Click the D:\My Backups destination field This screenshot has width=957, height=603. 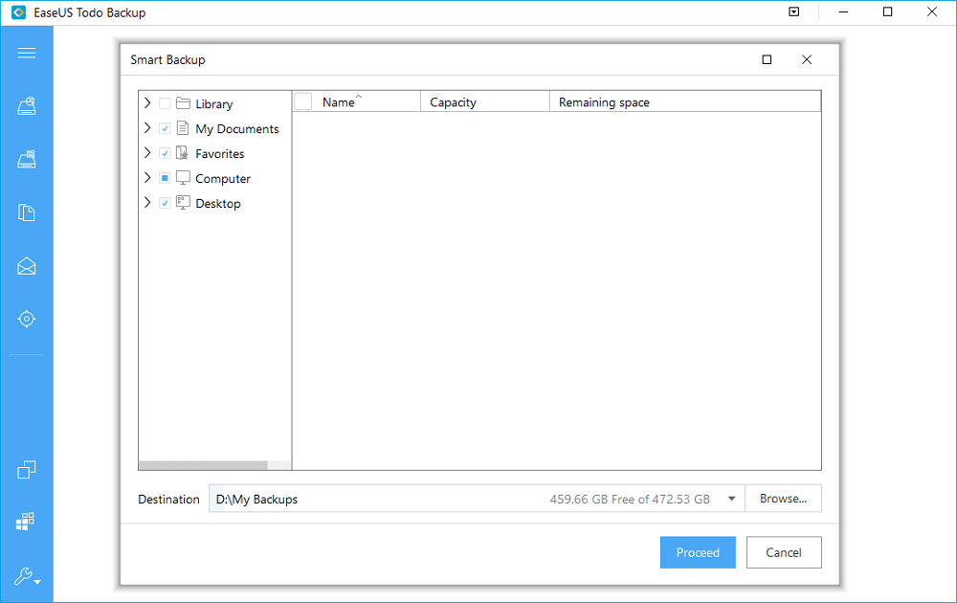point(476,499)
